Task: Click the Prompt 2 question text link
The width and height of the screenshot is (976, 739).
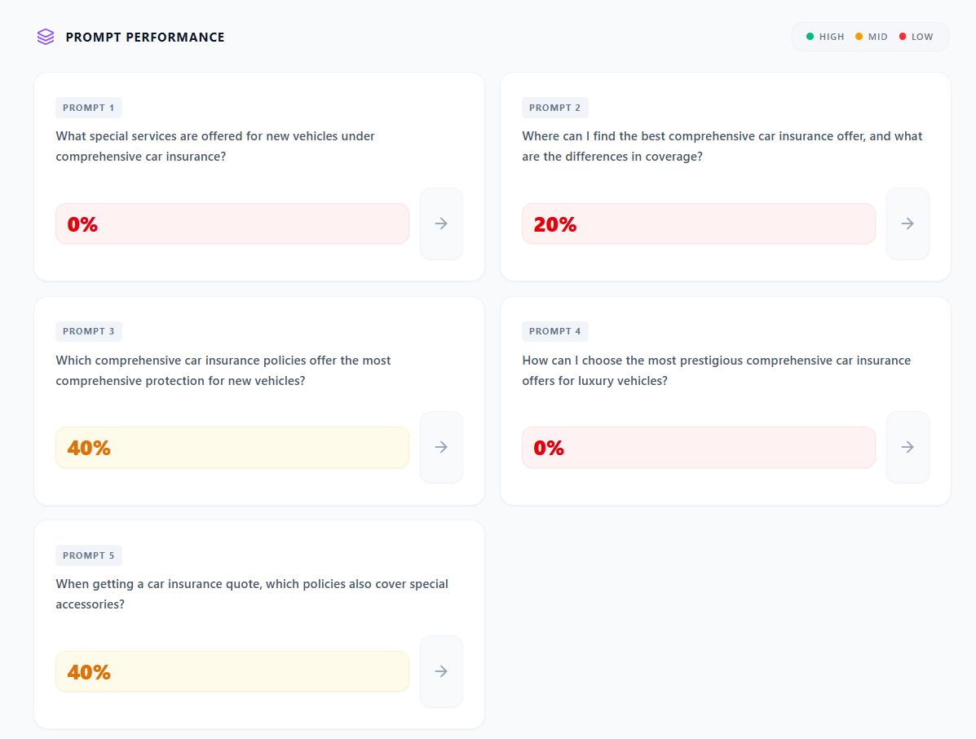Action: coord(722,146)
